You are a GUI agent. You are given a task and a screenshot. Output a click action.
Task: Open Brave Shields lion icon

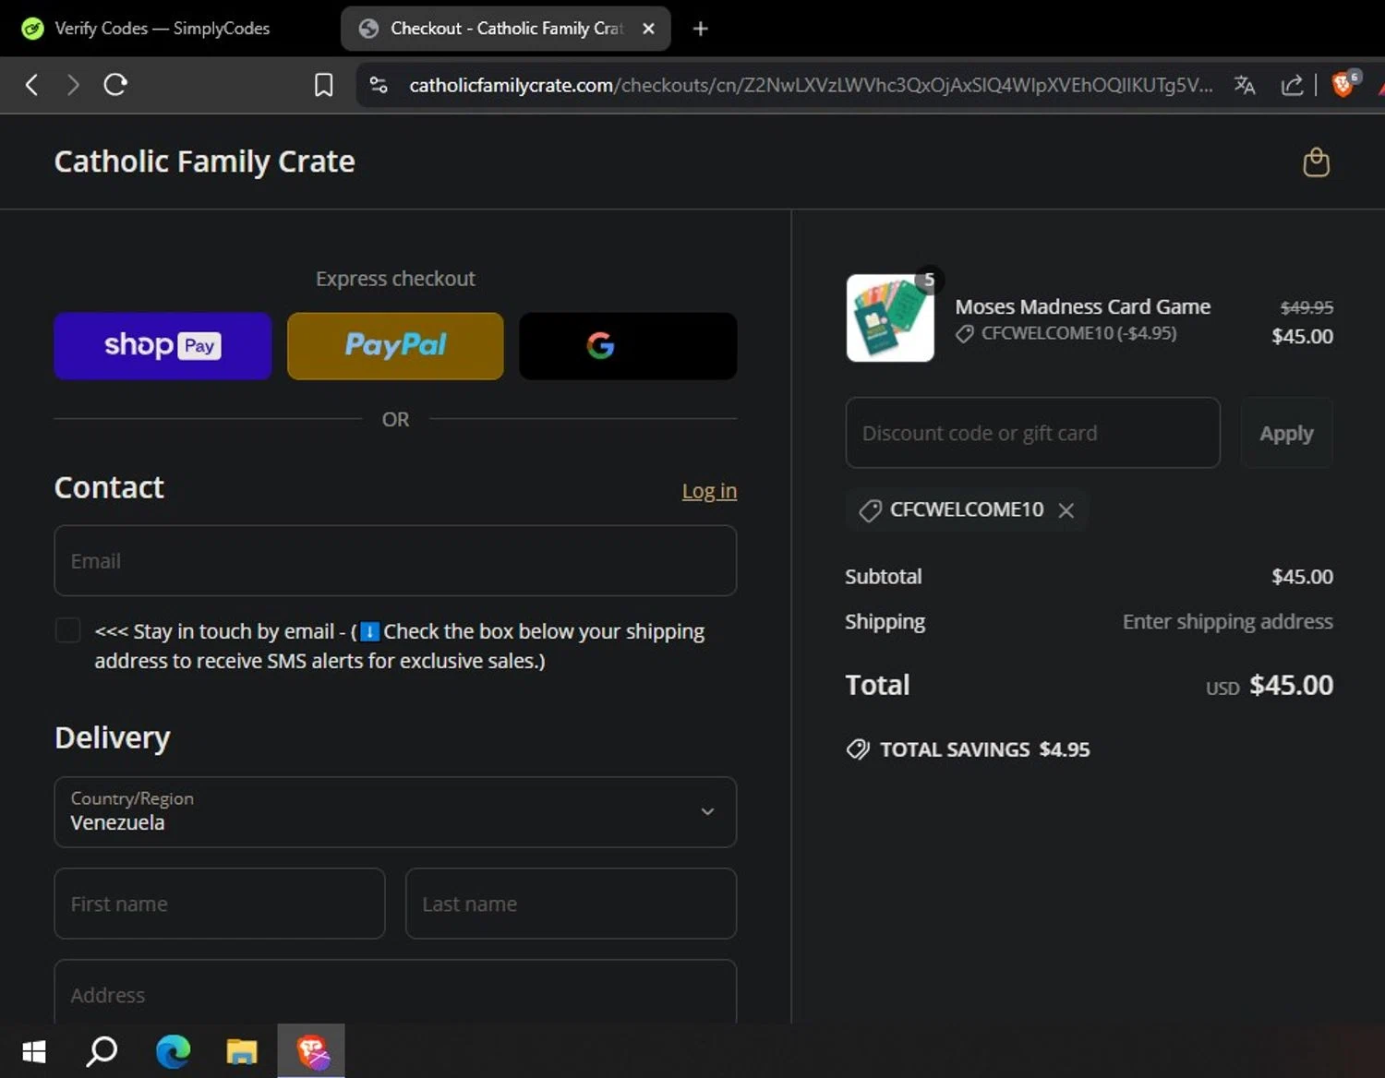[1344, 84]
